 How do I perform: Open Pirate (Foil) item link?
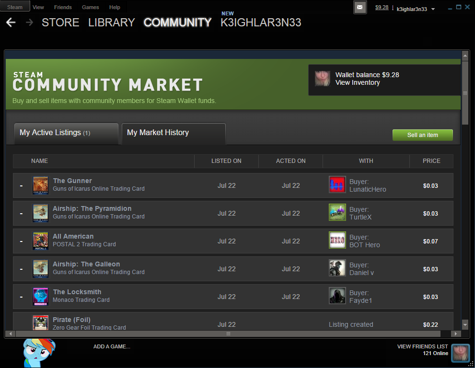(71, 320)
